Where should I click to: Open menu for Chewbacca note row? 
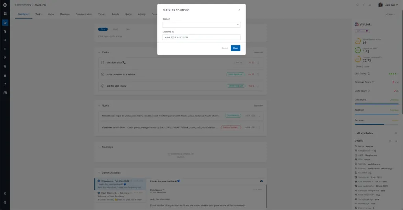259,116
